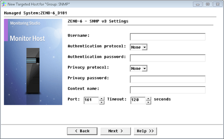Focus the Authentication password field

pyautogui.click(x=167, y=58)
